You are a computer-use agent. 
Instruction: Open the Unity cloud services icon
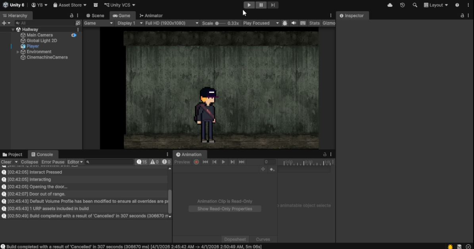coord(390,5)
